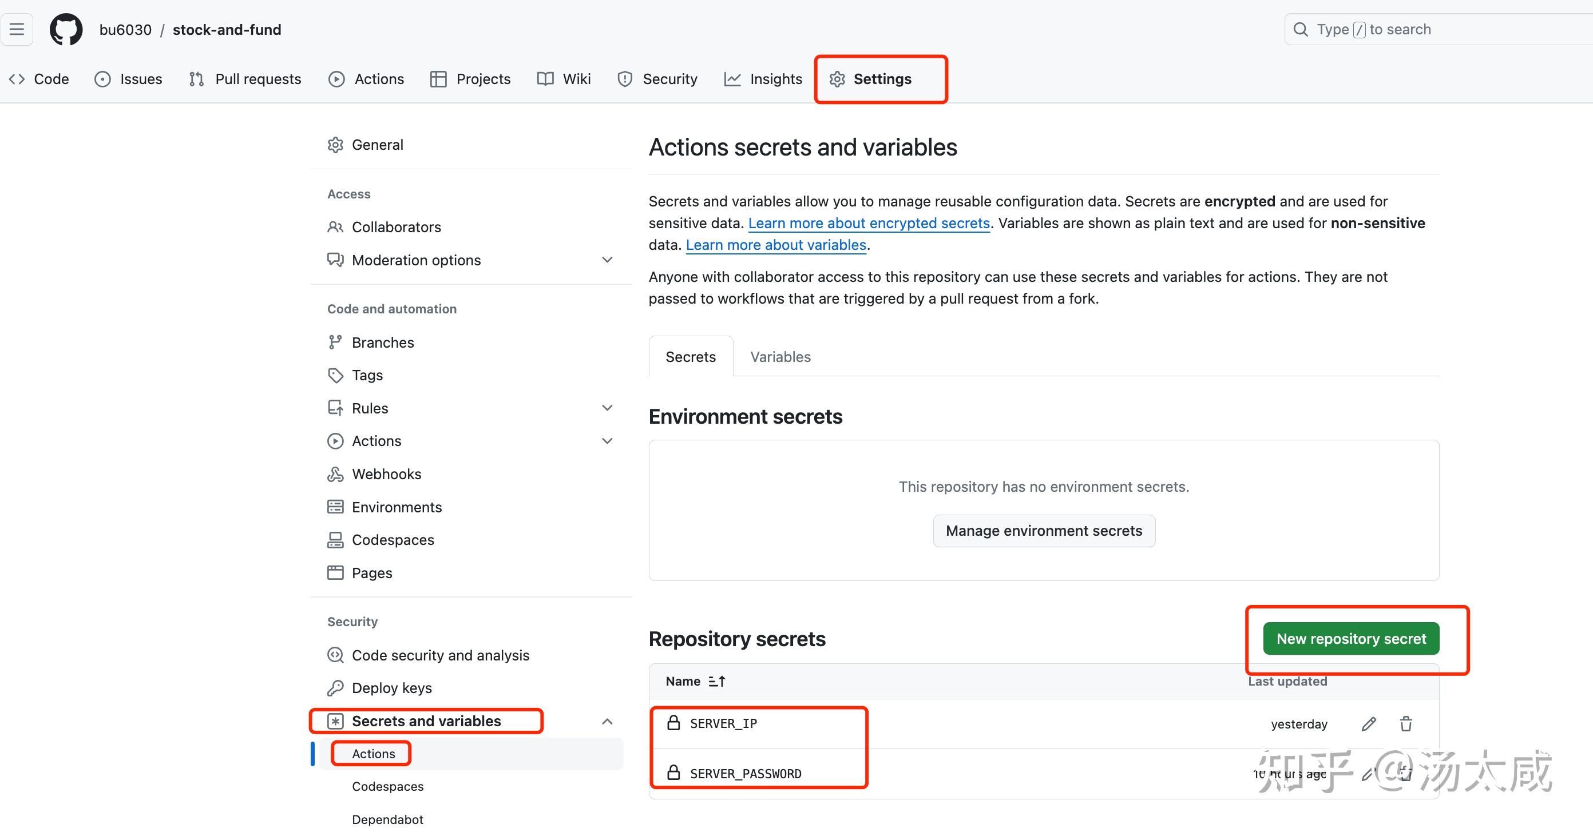This screenshot has height=836, width=1593.
Task: Open Deploy keys in the sidebar
Action: [391, 688]
